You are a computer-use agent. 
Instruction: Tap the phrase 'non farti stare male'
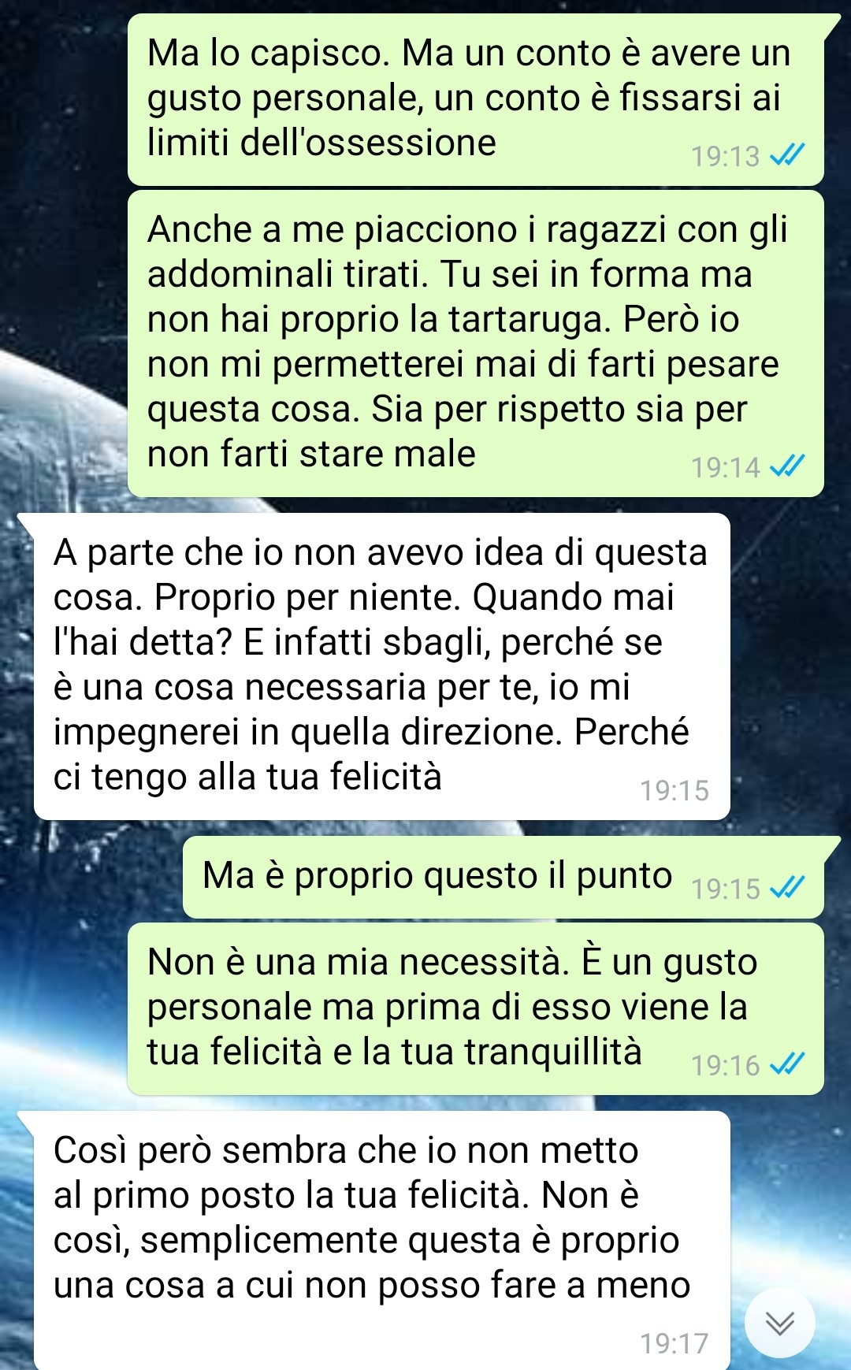[311, 454]
